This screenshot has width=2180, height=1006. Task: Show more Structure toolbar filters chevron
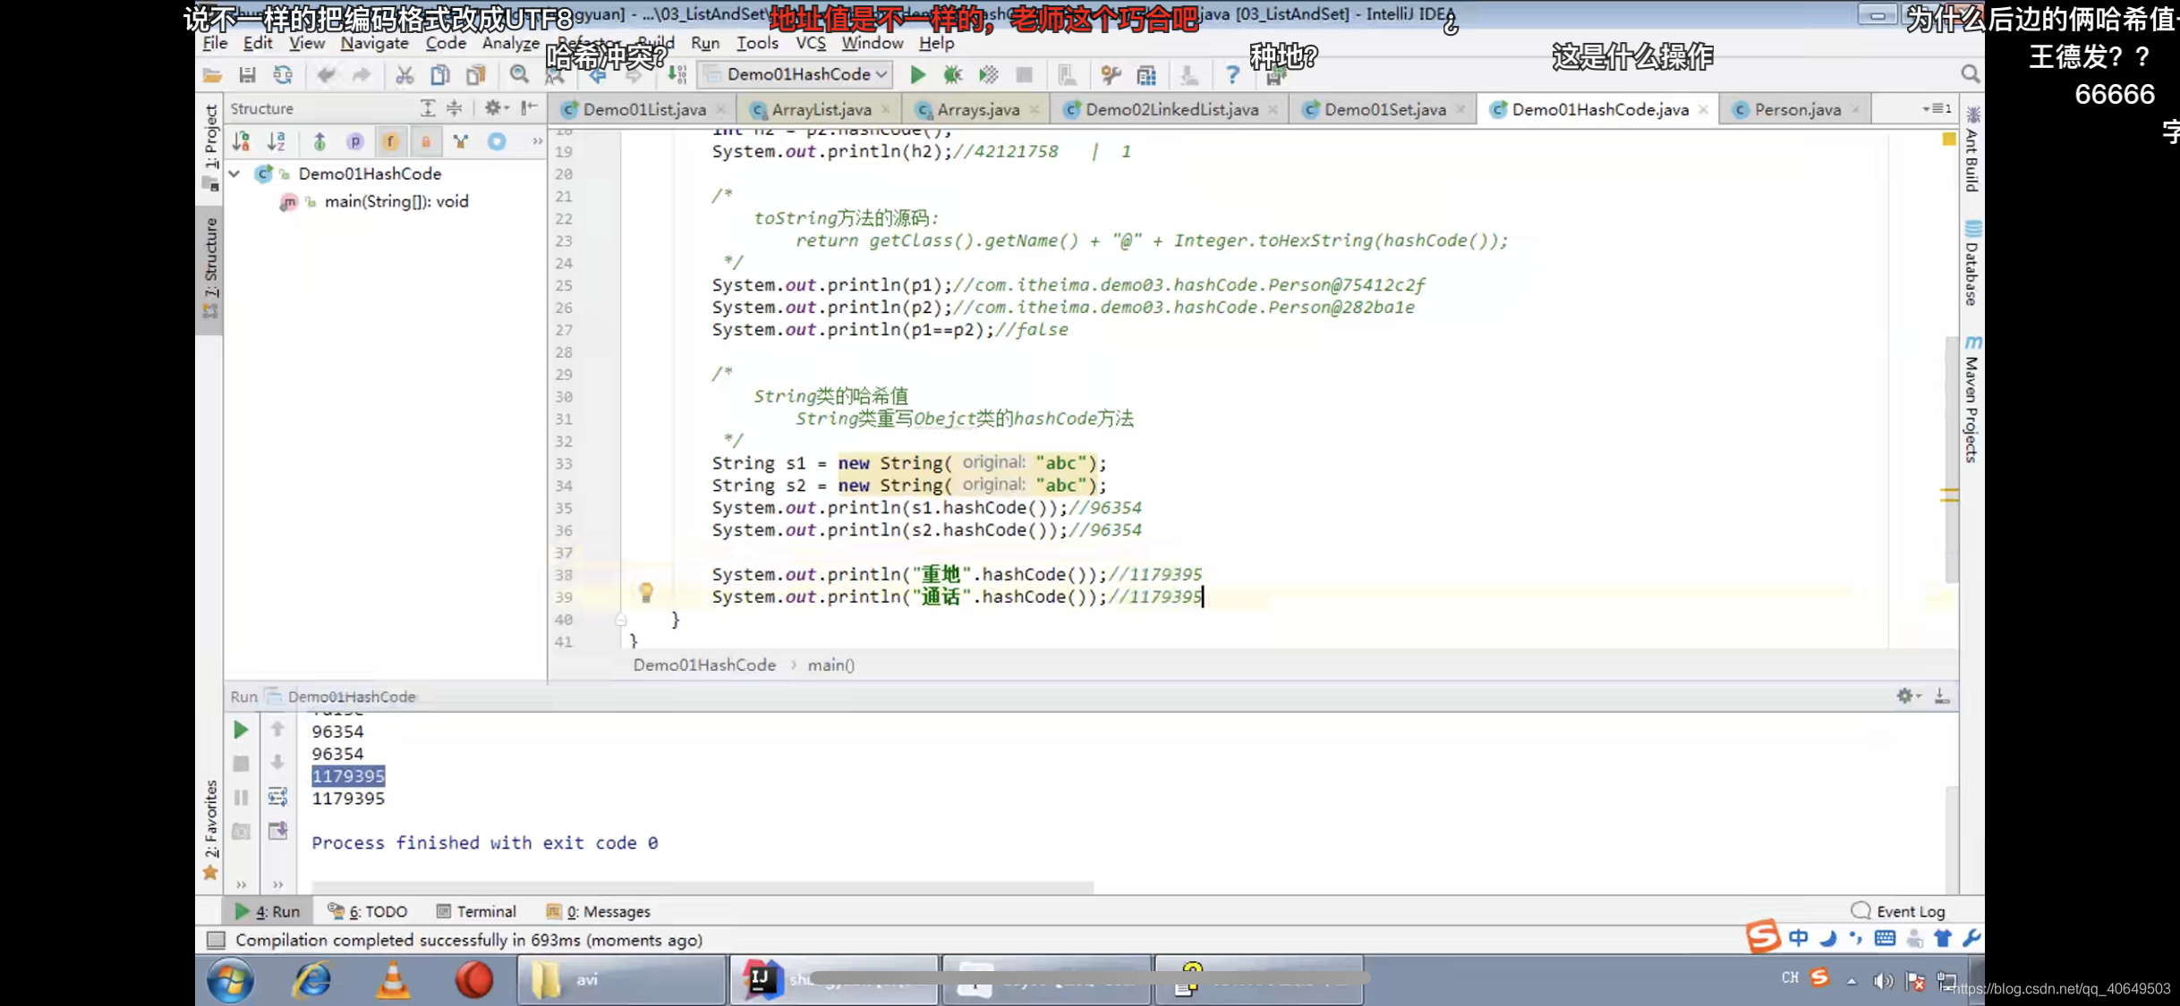click(x=537, y=141)
